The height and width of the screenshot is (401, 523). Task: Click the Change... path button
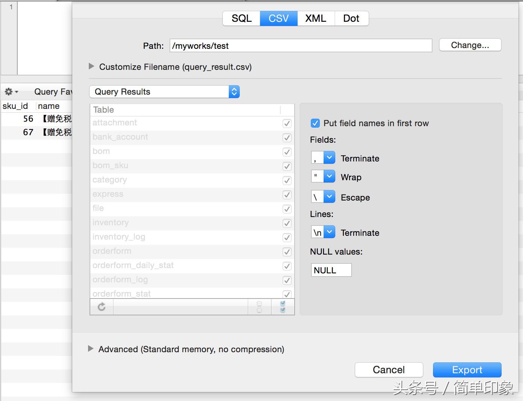(470, 45)
